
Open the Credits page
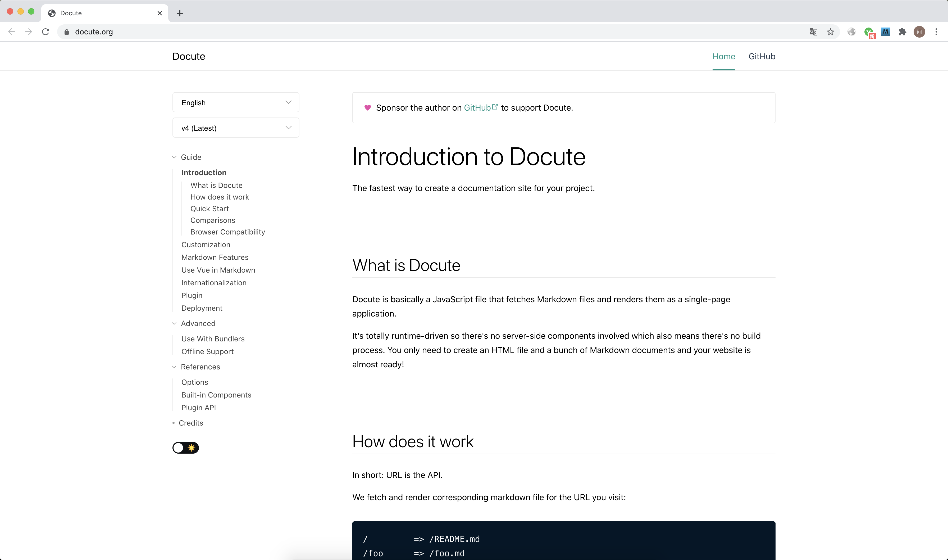(x=191, y=423)
